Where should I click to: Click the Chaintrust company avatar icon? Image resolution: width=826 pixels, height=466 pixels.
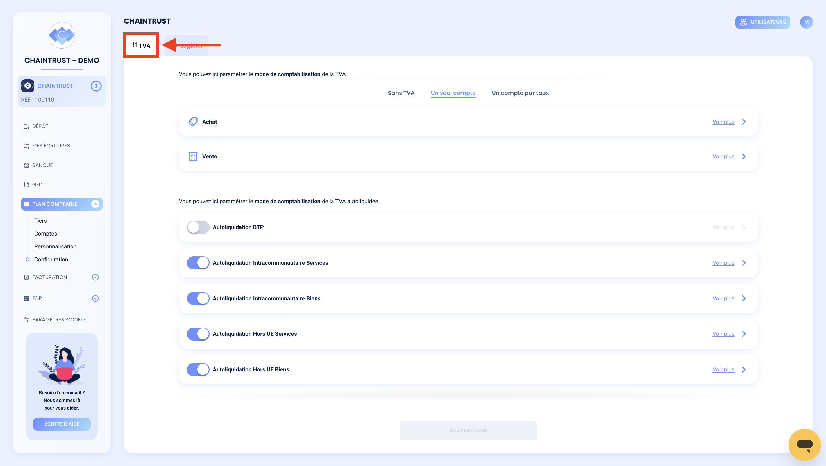click(28, 86)
